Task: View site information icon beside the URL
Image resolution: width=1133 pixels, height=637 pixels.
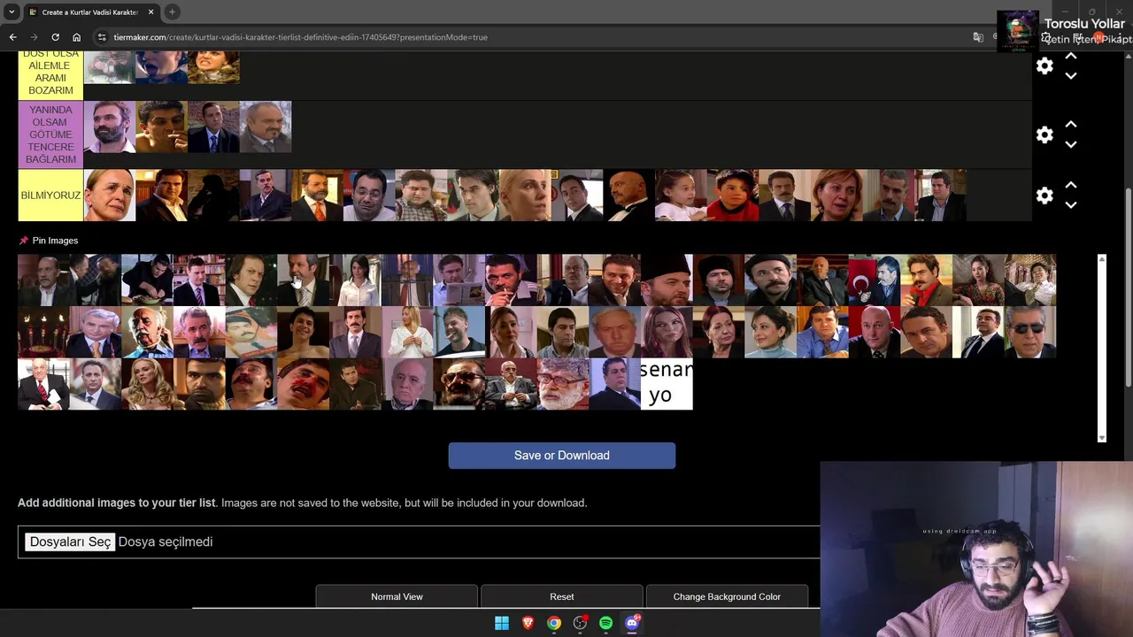Action: pos(102,37)
